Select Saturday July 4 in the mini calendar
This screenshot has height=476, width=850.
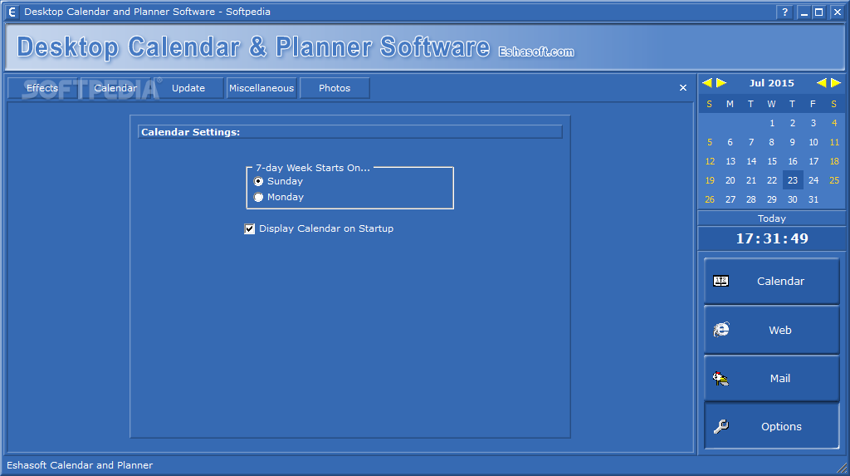tap(834, 123)
